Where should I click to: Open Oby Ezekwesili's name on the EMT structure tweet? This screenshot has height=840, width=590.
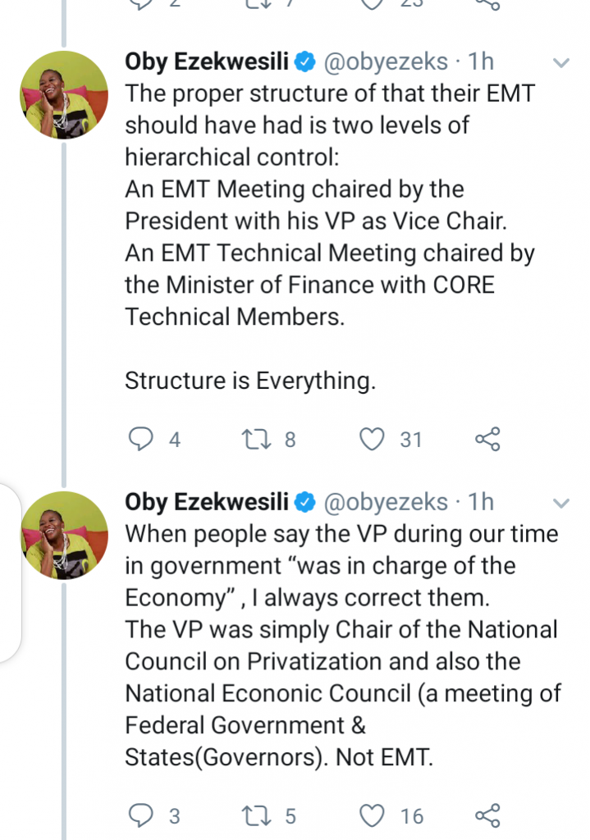point(207,62)
